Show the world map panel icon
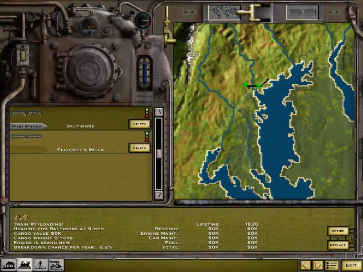Screen dimensions: 363x272 pos(224,13)
